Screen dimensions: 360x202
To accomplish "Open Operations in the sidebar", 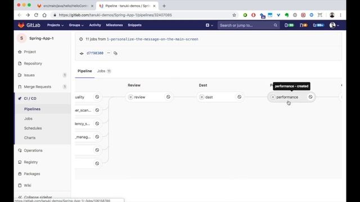I will [x=33, y=150].
